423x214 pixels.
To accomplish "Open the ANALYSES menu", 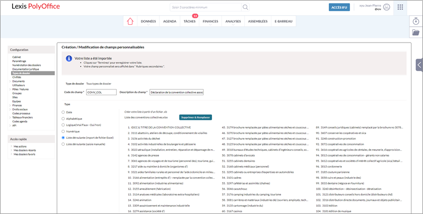I will [233, 21].
